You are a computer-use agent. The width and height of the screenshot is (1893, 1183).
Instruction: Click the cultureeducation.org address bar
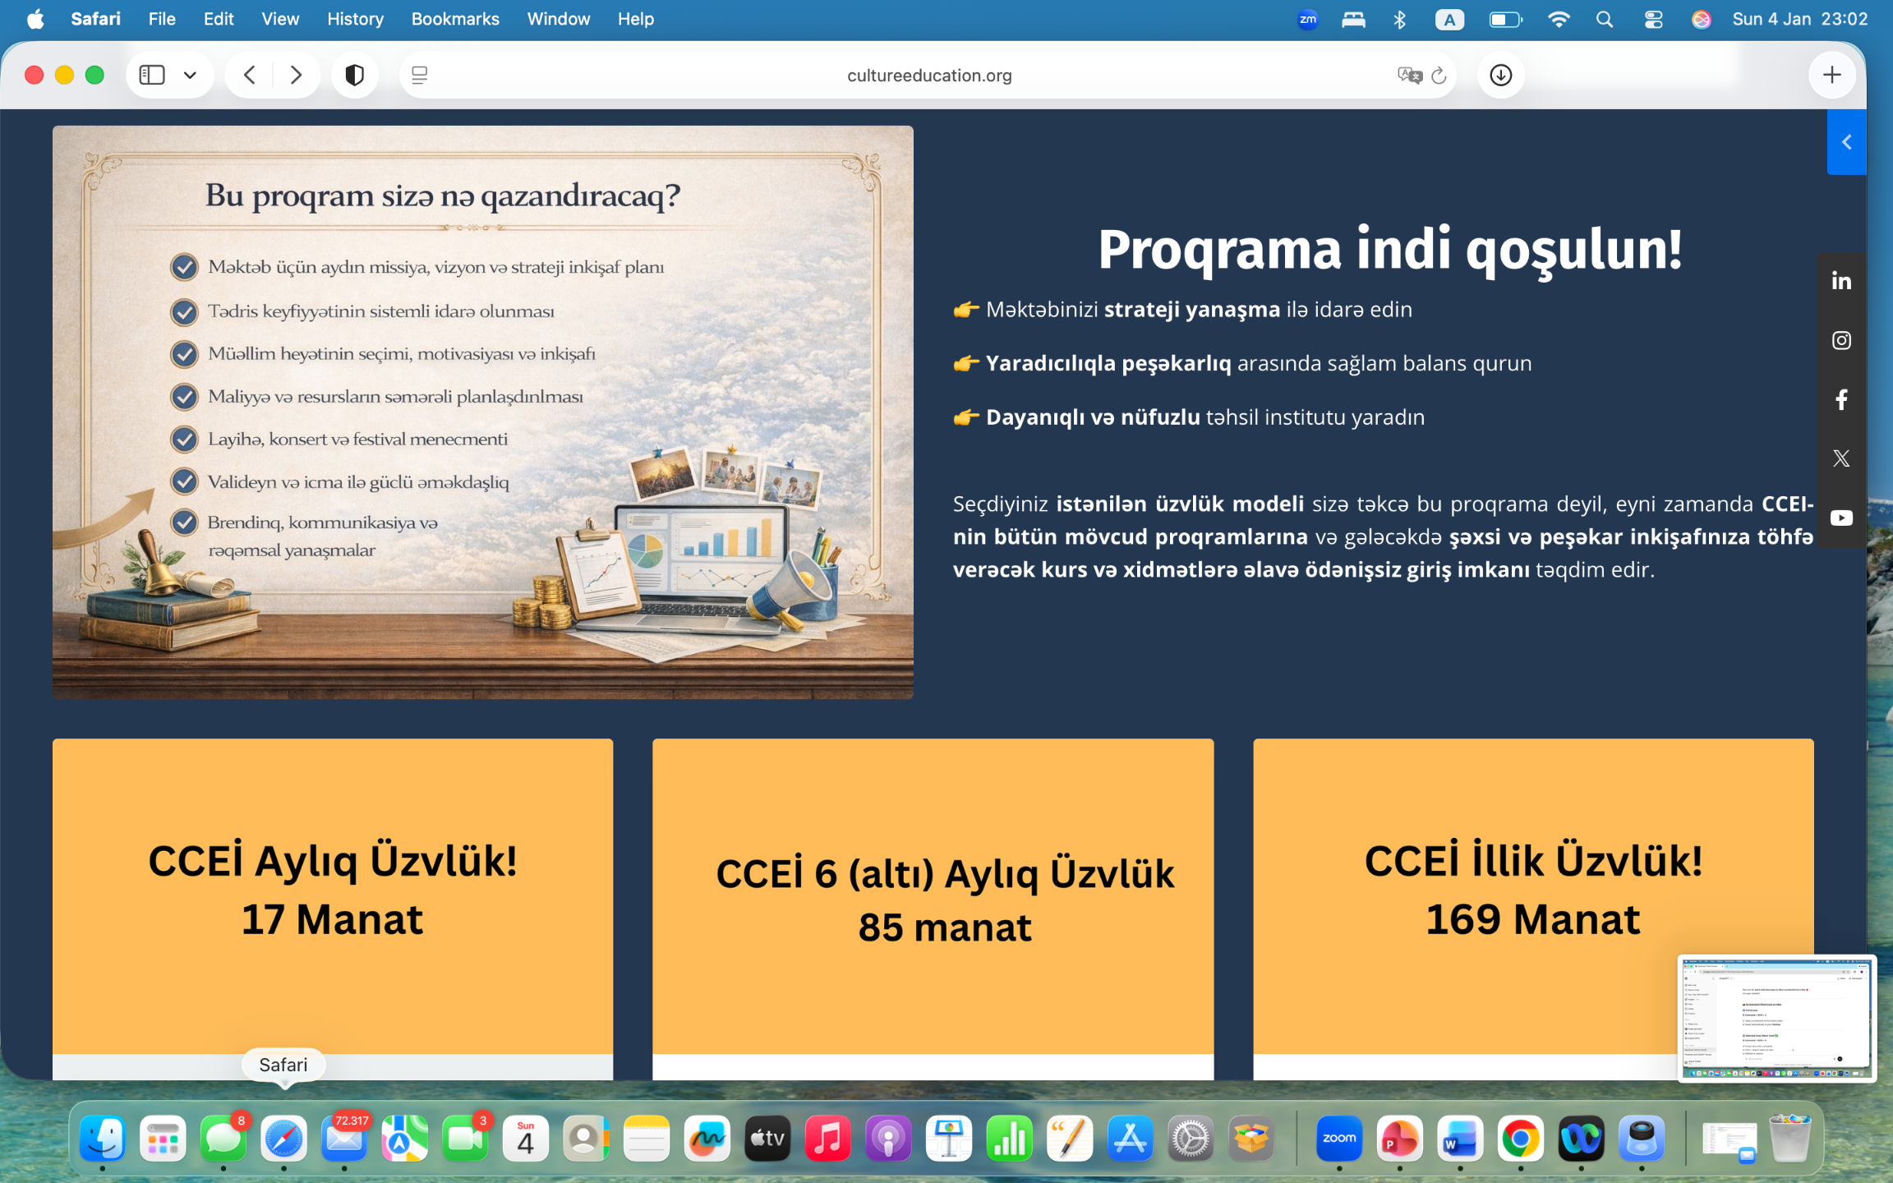pos(928,75)
